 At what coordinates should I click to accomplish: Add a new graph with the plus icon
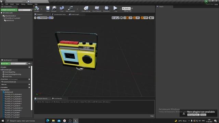(29, 67)
